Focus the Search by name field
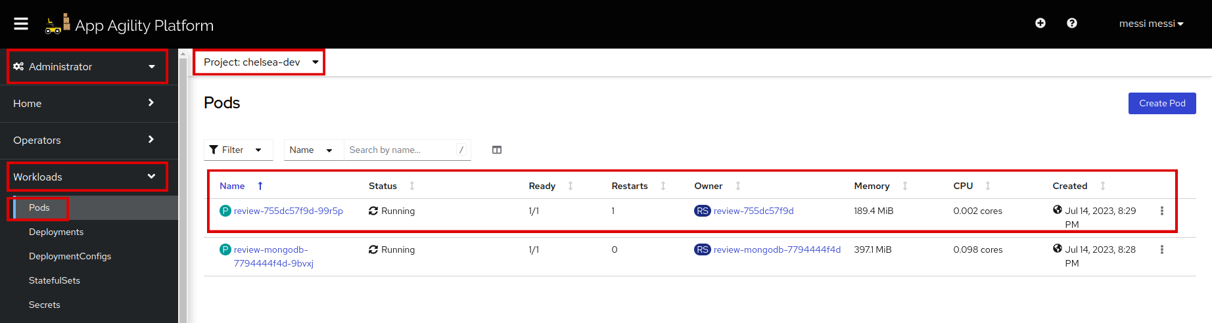Image resolution: width=1212 pixels, height=323 pixels. pos(400,150)
